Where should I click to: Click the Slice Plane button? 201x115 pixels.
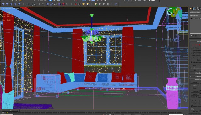click(195, 101)
